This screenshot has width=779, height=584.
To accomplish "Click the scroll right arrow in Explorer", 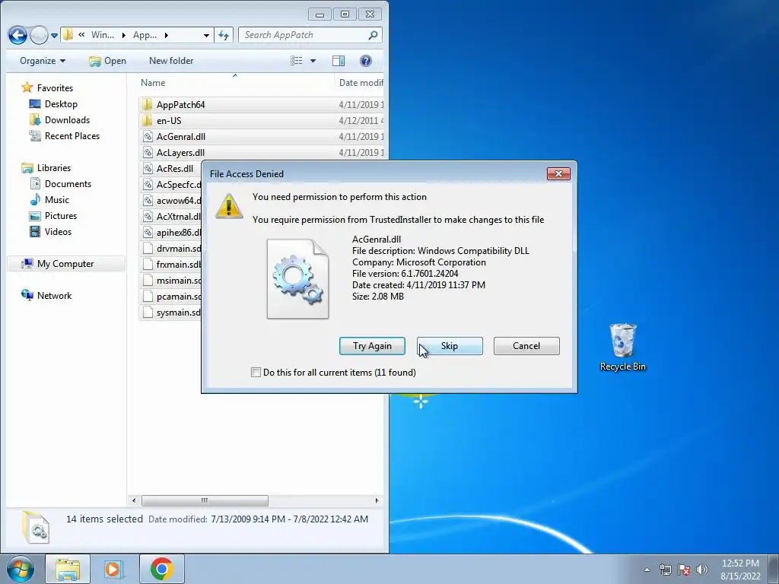I will click(x=377, y=500).
